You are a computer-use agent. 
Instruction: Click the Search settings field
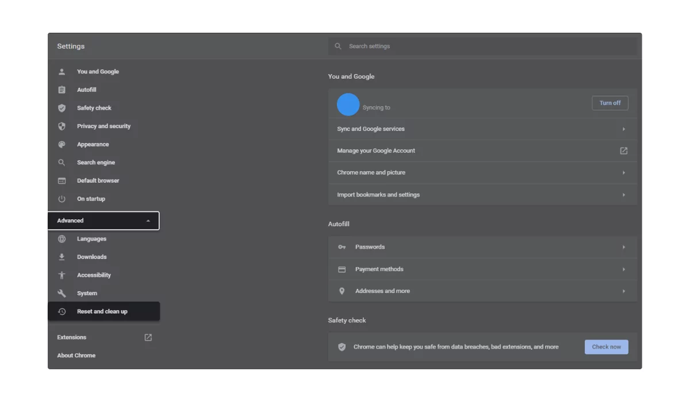(482, 46)
